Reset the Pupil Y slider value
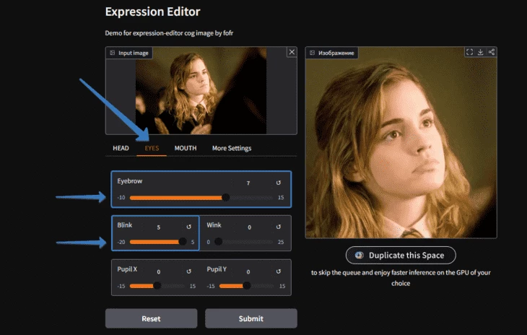Screen dimensions: 527x335 tap(279, 271)
